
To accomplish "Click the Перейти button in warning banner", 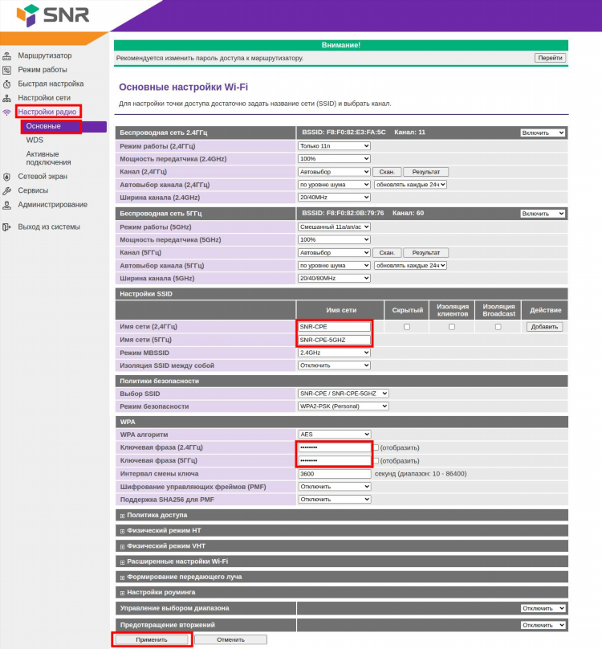I will point(550,58).
